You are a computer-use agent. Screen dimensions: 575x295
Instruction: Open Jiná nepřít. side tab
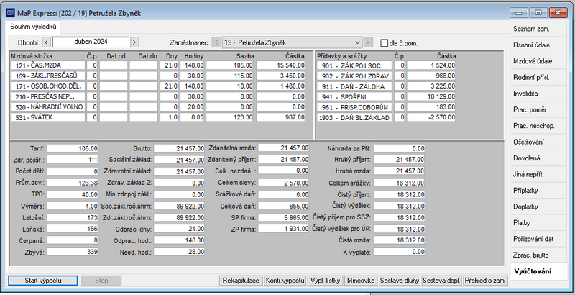[x=538, y=174]
